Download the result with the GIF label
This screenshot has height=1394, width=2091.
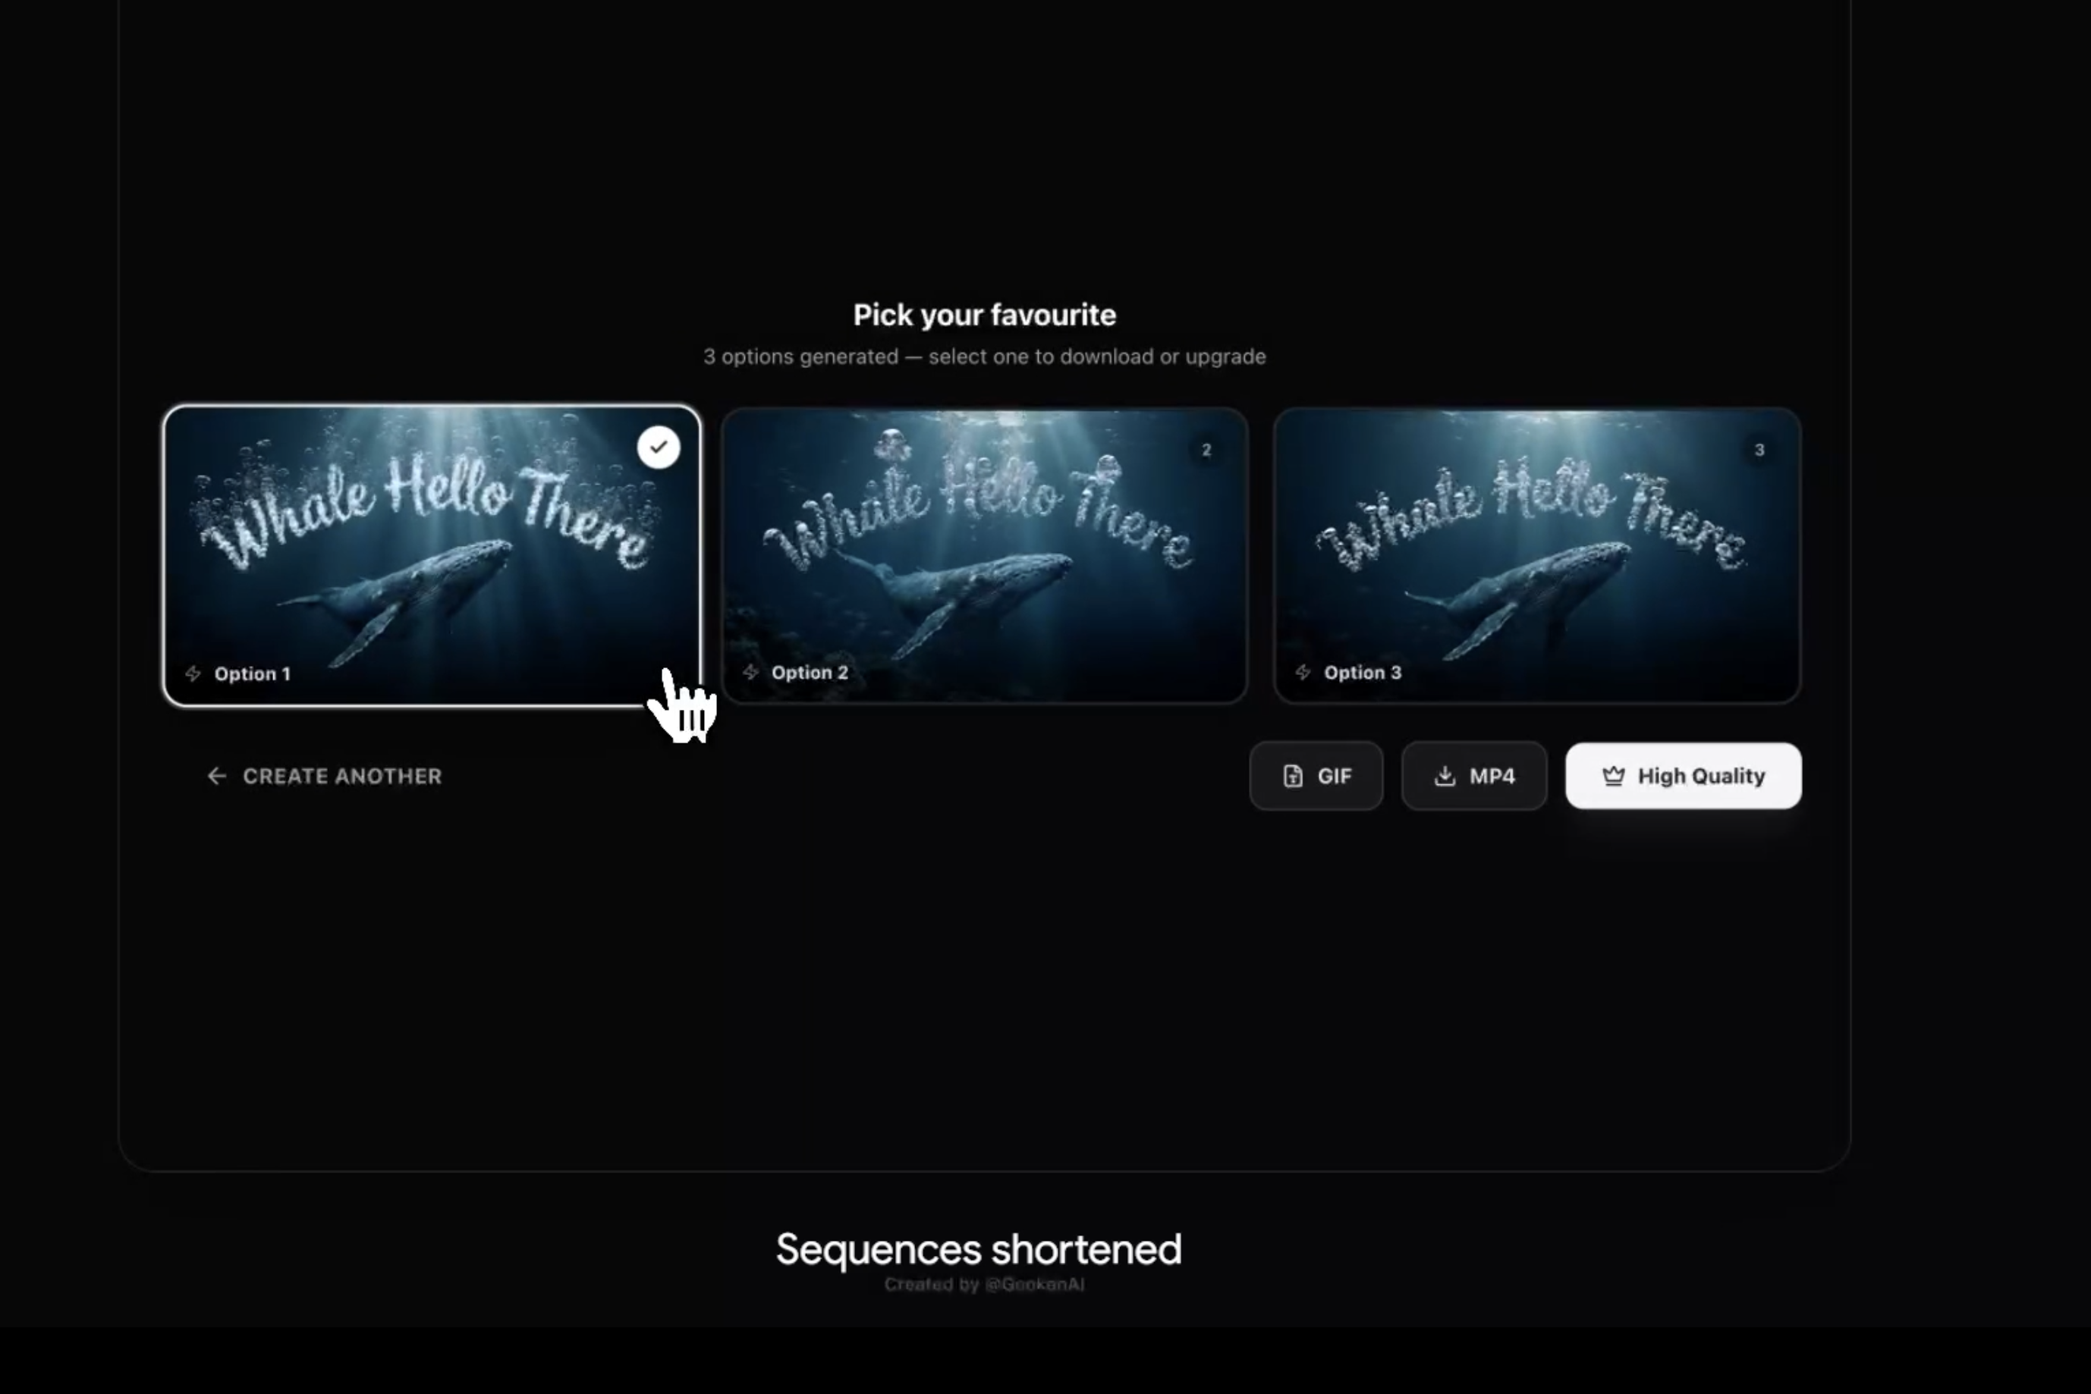click(1334, 776)
